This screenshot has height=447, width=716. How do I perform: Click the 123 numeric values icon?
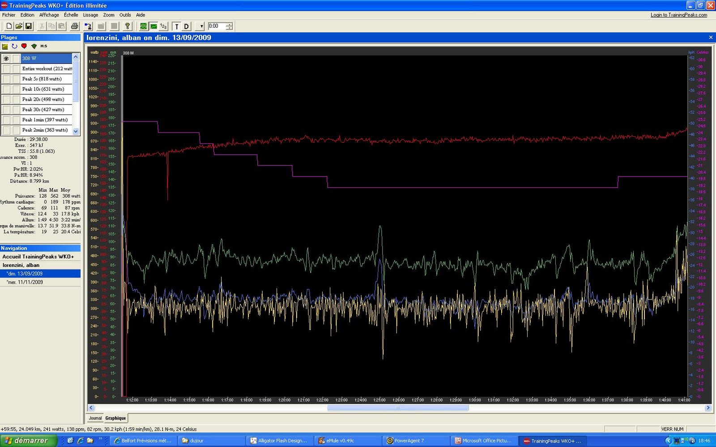tap(163, 26)
